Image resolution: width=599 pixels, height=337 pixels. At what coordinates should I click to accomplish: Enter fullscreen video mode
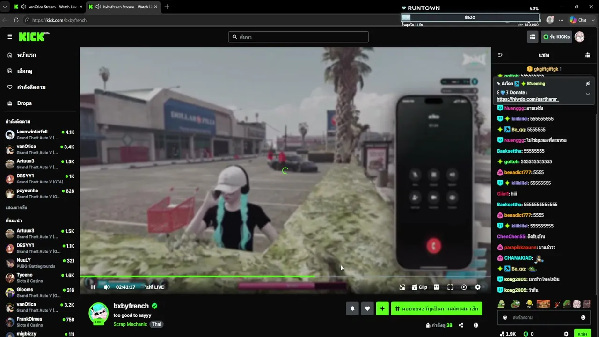[450, 287]
